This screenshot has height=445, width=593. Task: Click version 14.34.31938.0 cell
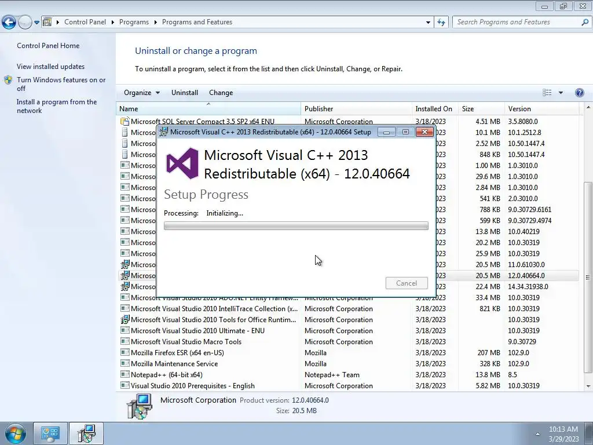coord(528,287)
